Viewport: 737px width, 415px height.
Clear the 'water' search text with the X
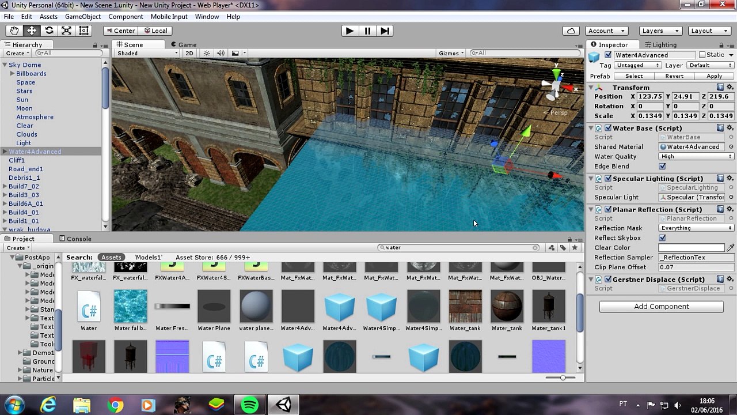pyautogui.click(x=535, y=248)
